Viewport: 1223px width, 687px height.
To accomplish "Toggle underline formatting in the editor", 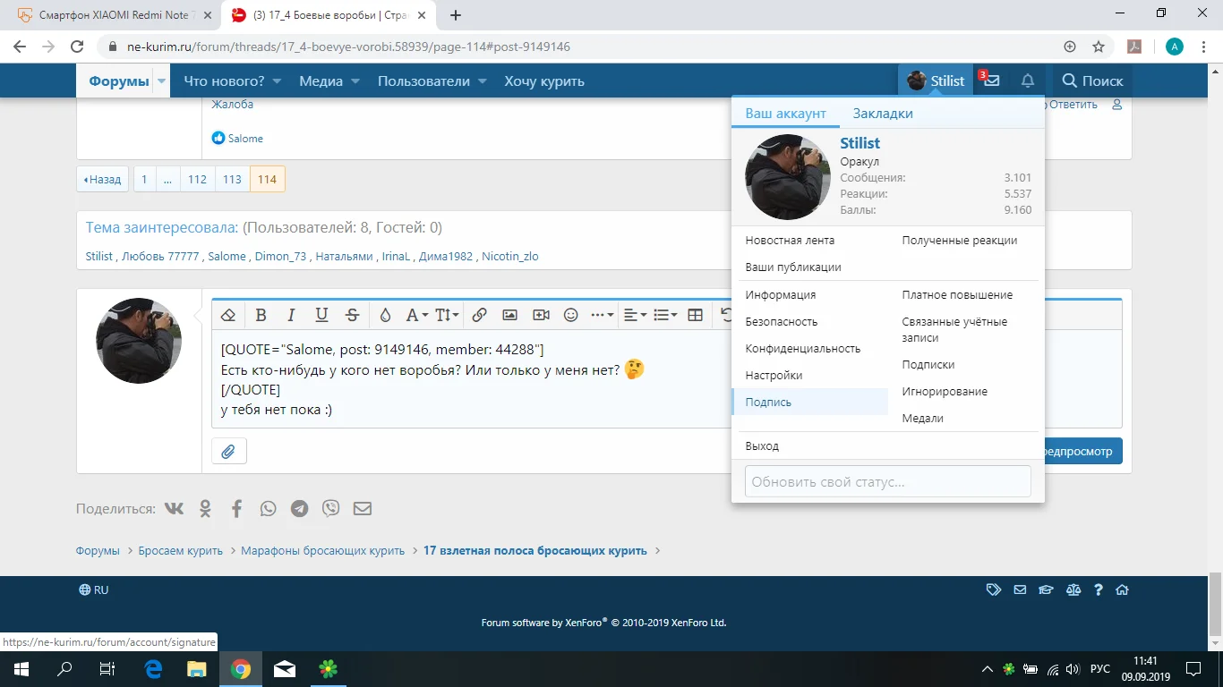I will (x=321, y=315).
